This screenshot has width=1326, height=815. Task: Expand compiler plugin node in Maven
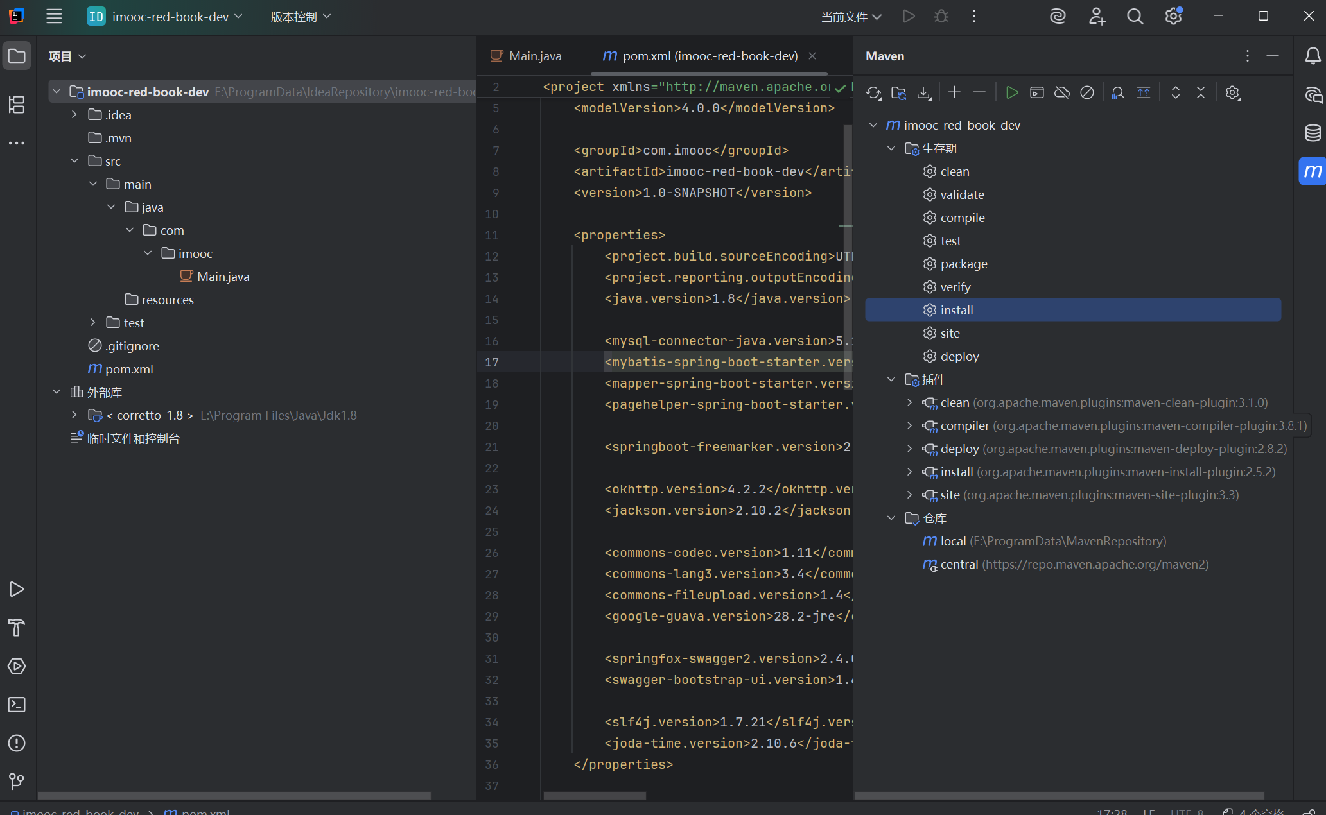[x=909, y=425]
